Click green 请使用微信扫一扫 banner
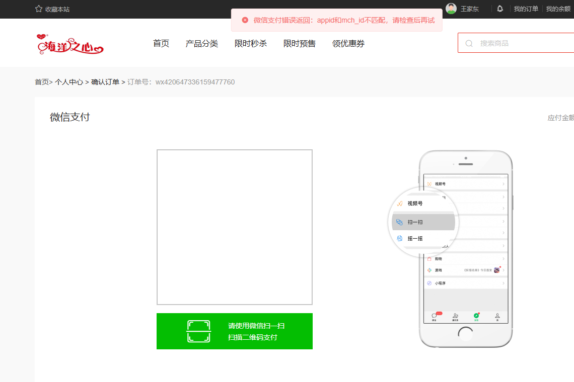574x382 pixels. coord(235,331)
